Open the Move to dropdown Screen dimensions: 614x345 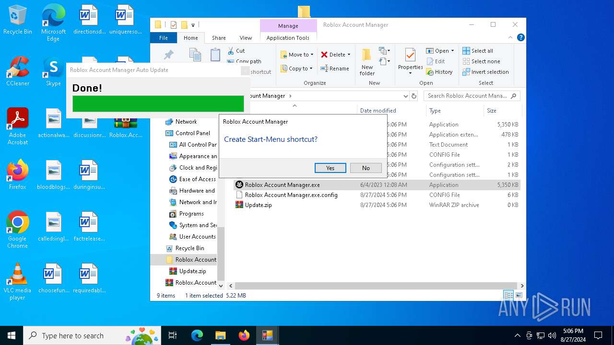coord(297,55)
